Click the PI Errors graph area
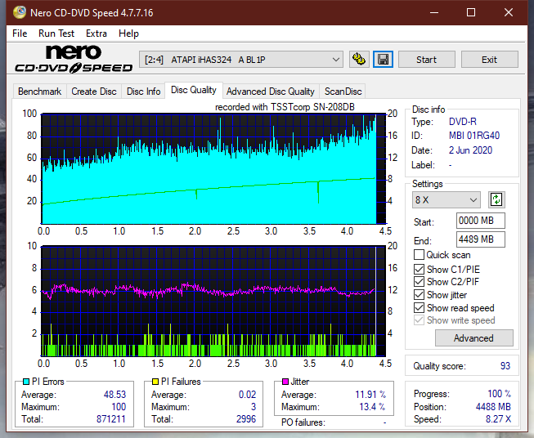This screenshot has width=534, height=438. (213, 169)
